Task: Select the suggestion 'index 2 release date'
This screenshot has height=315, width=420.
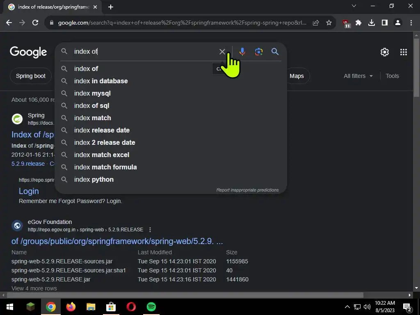Action: click(171, 142)
